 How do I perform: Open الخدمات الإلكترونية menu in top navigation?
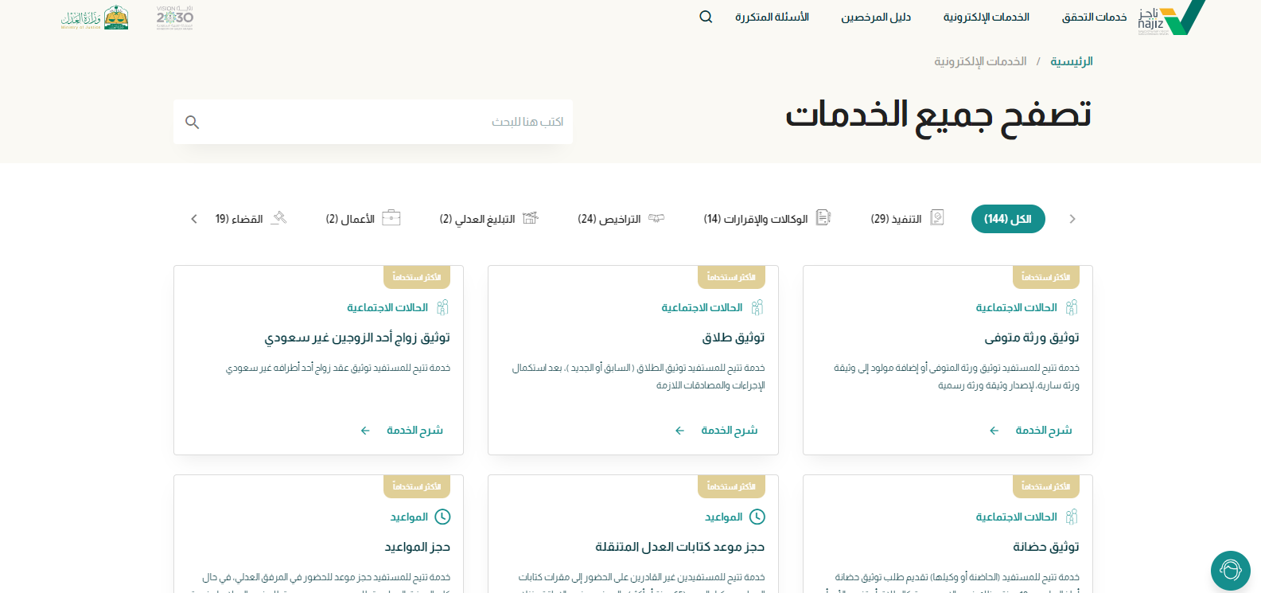pos(986,17)
